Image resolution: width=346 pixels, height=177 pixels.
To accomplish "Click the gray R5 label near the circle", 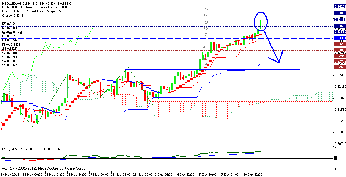I will pos(205,9).
